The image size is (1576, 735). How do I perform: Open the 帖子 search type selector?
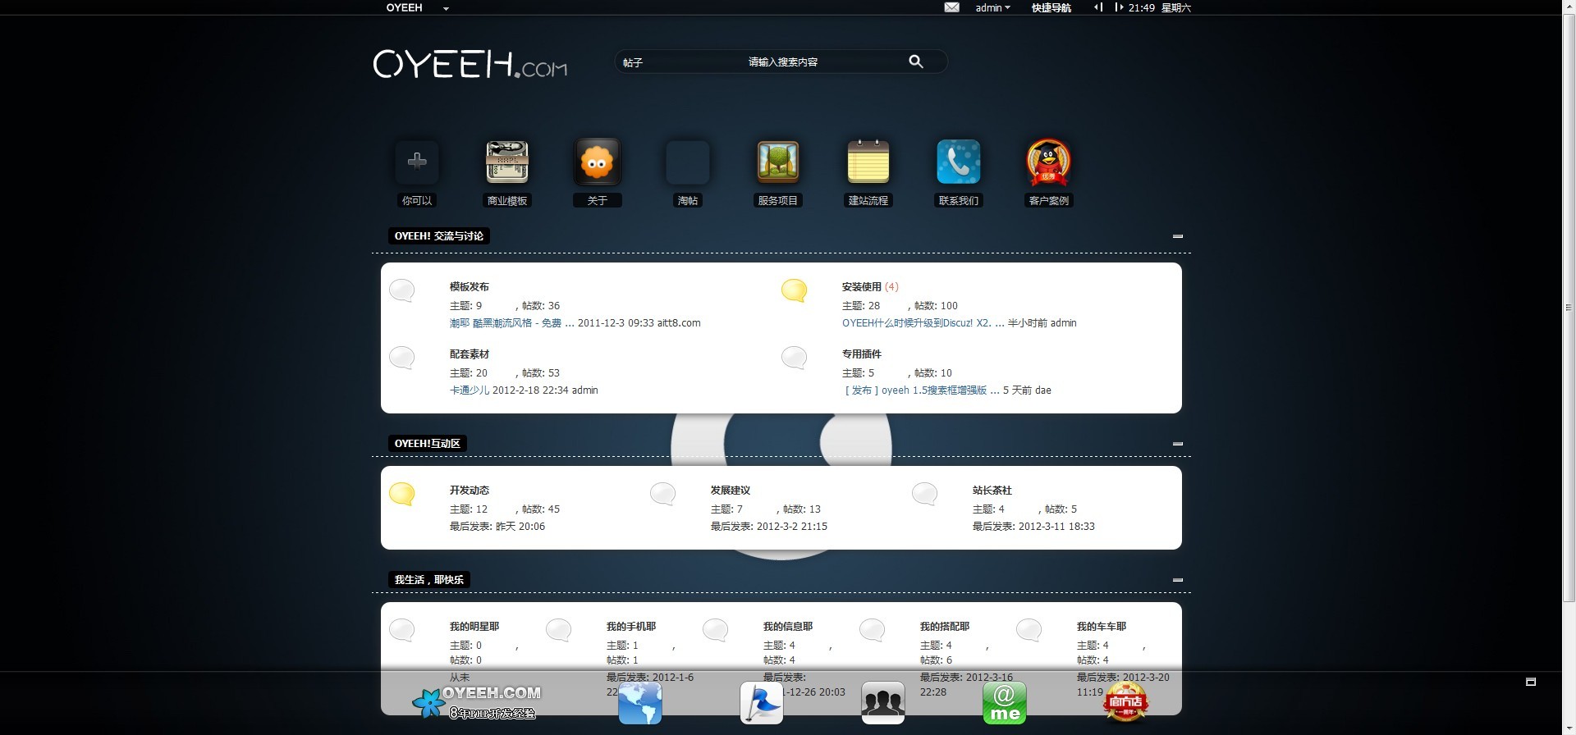[633, 62]
